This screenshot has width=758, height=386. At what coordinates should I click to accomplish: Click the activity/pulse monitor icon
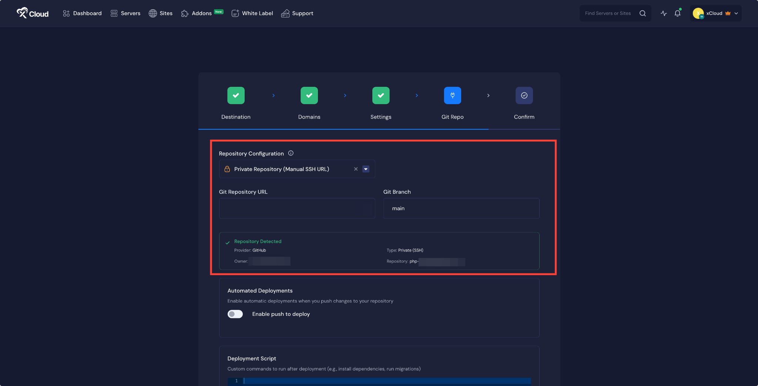coord(664,13)
